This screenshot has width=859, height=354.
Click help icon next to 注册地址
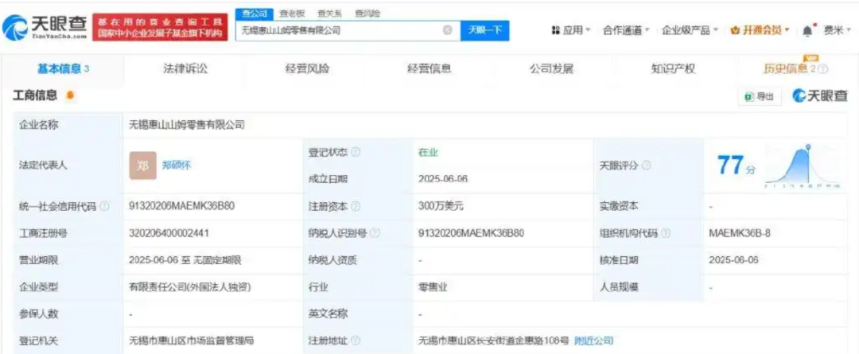click(x=356, y=340)
